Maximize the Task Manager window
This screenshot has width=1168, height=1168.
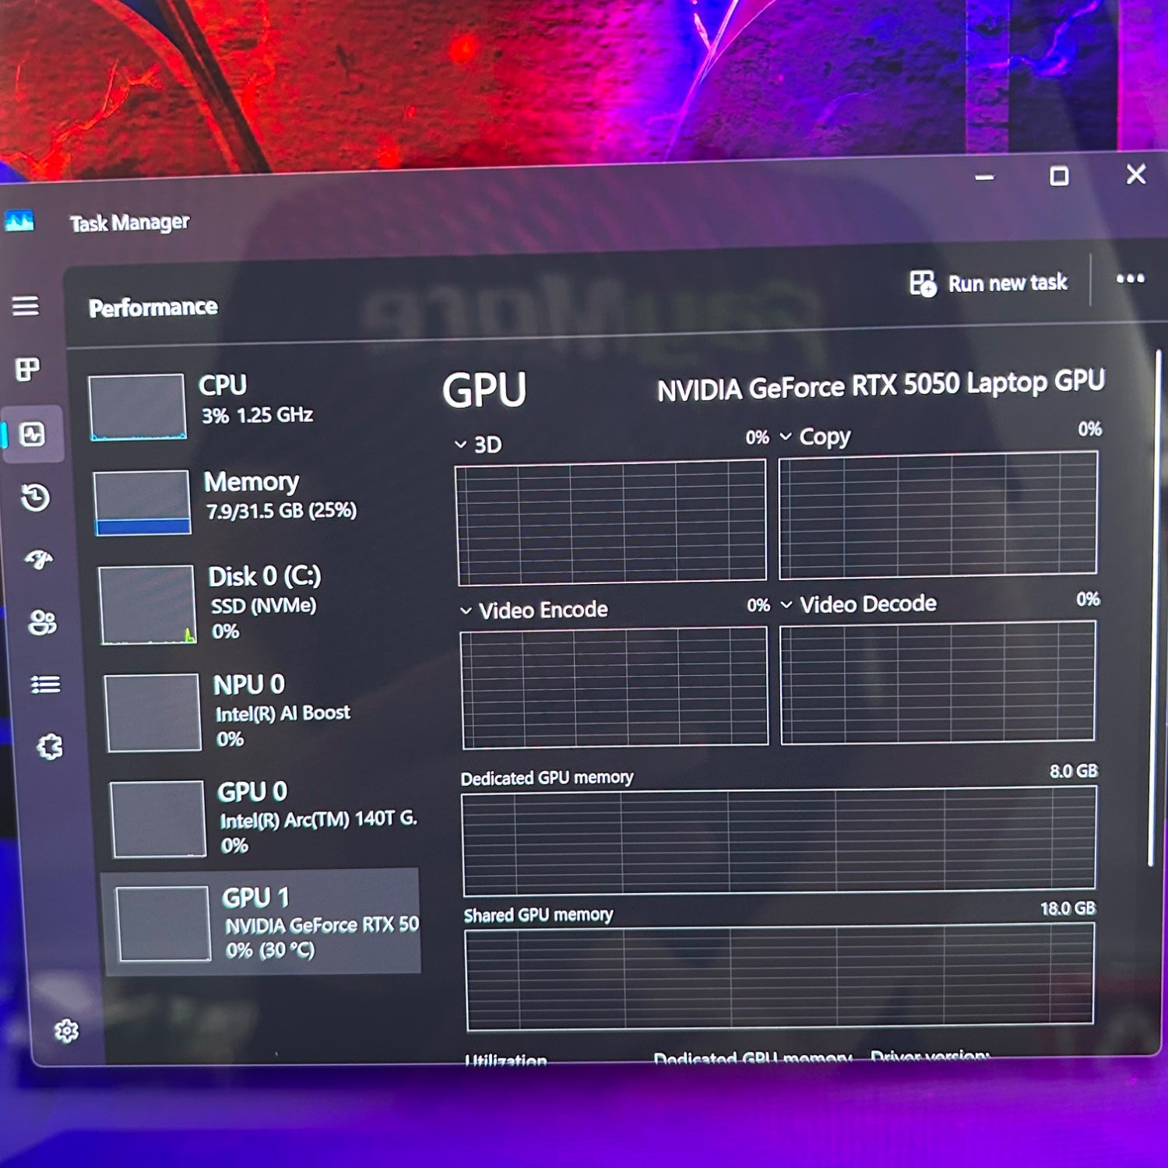1059,176
